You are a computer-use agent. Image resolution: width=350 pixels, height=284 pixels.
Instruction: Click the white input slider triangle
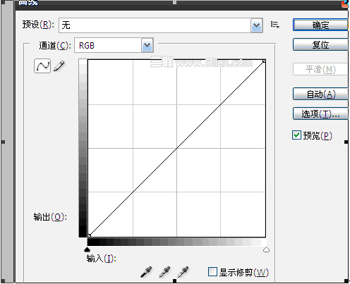coord(266,249)
